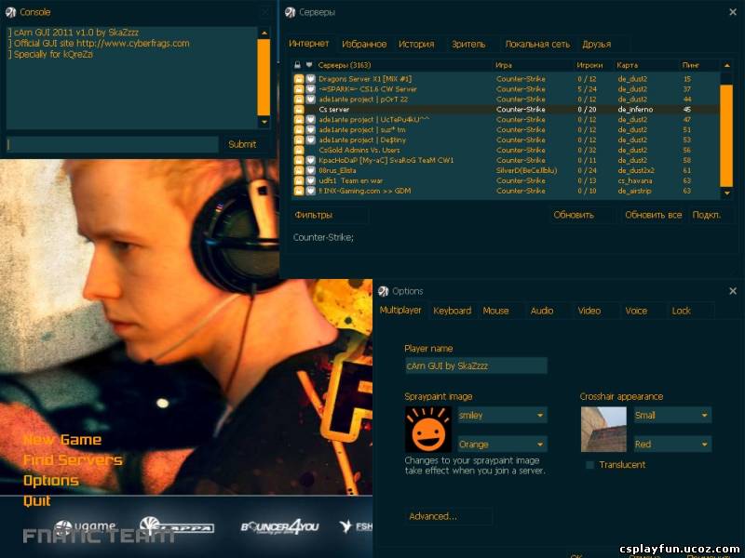745x558 pixels.
Task: Click the orange console scrollbar thumb
Action: (x=264, y=77)
